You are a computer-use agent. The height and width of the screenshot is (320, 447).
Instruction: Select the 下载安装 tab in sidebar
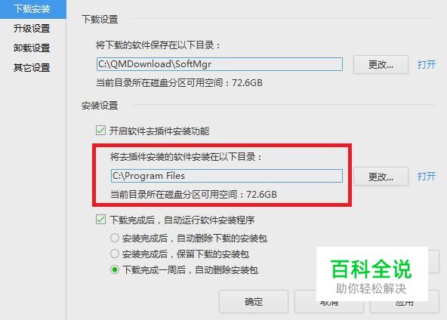(x=32, y=9)
